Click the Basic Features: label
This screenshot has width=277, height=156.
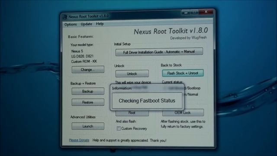(81, 36)
